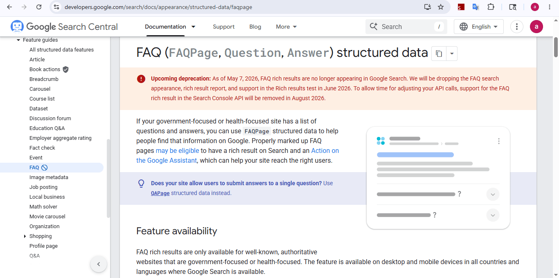The width and height of the screenshot is (559, 278).
Task: Click the slash shortcut hint in search box
Action: coord(439,27)
